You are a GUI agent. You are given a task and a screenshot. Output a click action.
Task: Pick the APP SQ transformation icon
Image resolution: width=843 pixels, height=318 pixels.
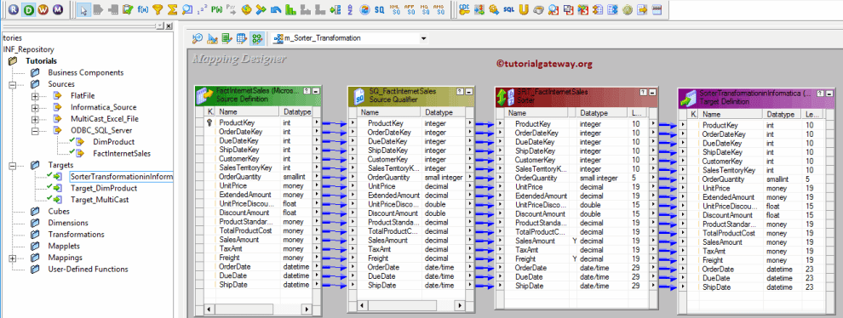pos(409,9)
